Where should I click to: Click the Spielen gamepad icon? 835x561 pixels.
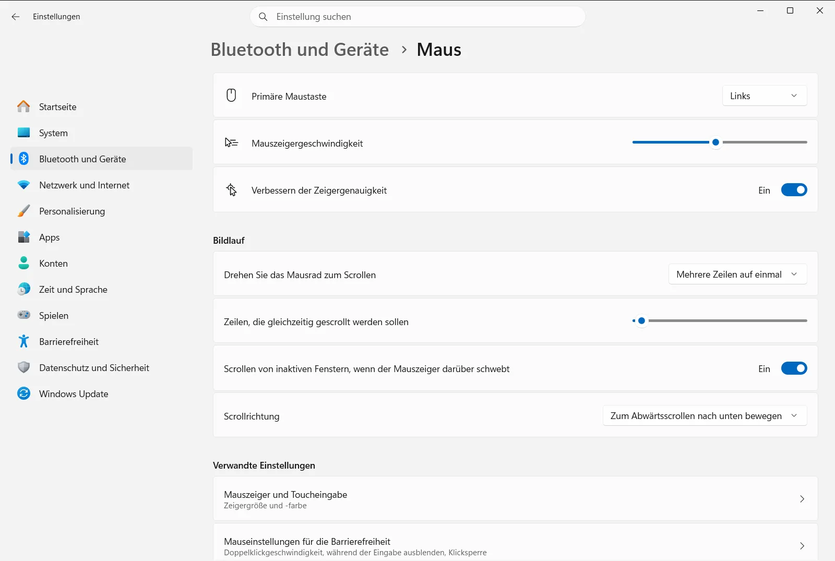click(23, 315)
